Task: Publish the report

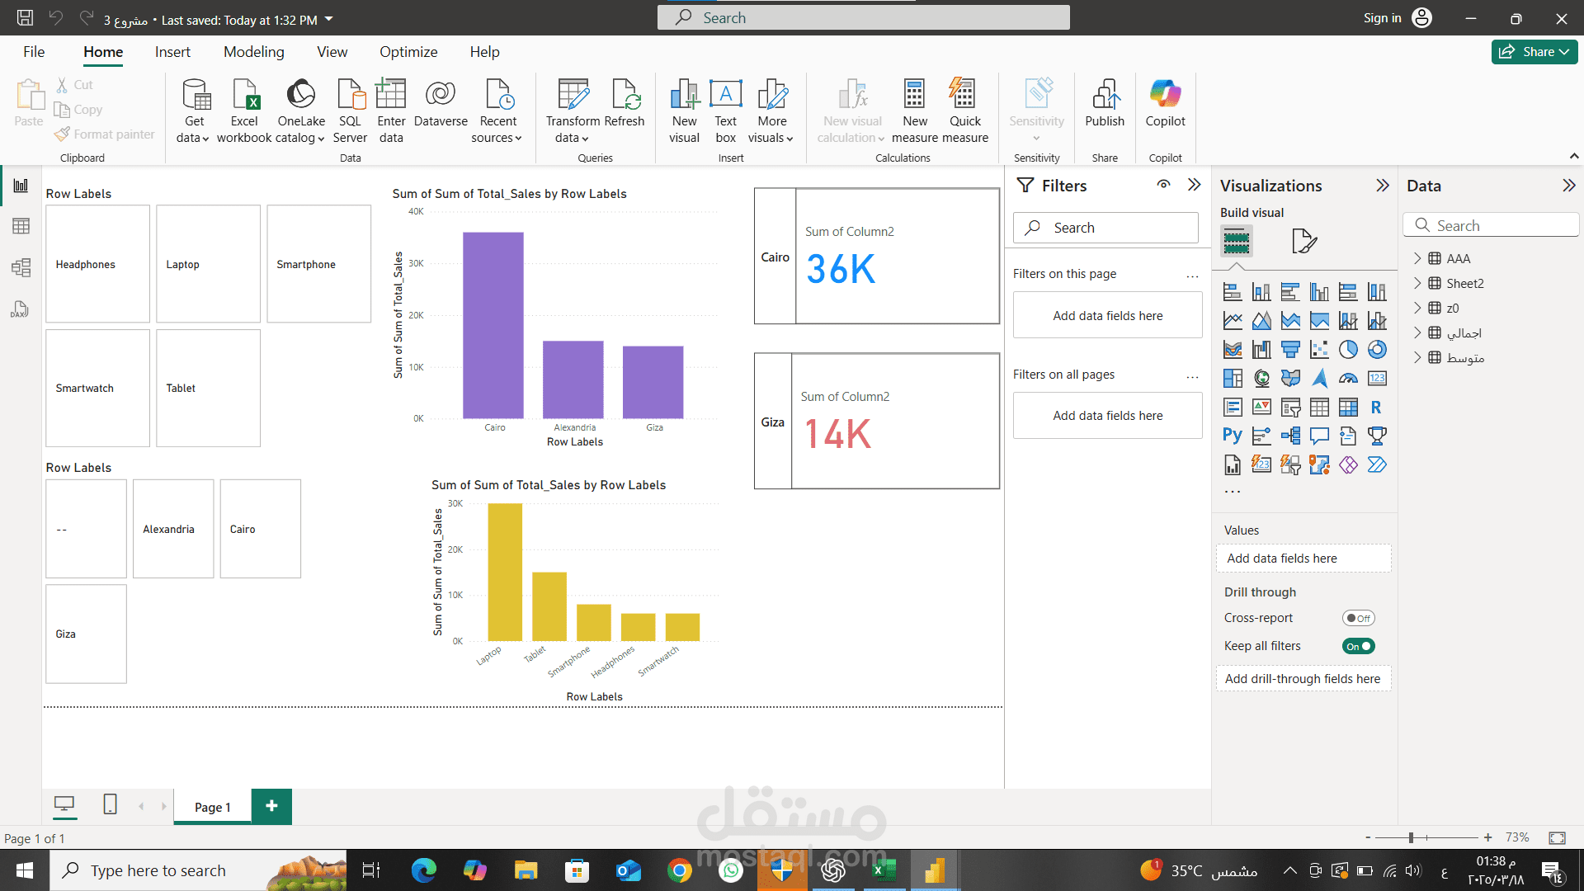Action: click(1105, 104)
